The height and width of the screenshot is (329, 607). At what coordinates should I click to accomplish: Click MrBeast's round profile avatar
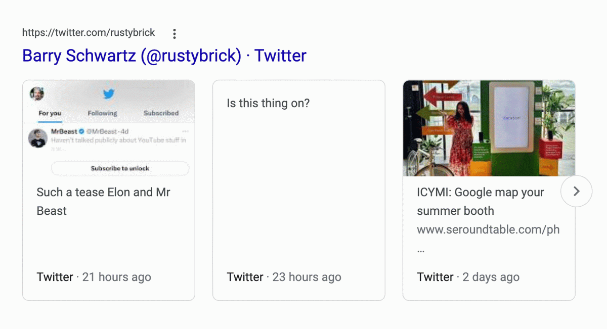[x=38, y=138]
